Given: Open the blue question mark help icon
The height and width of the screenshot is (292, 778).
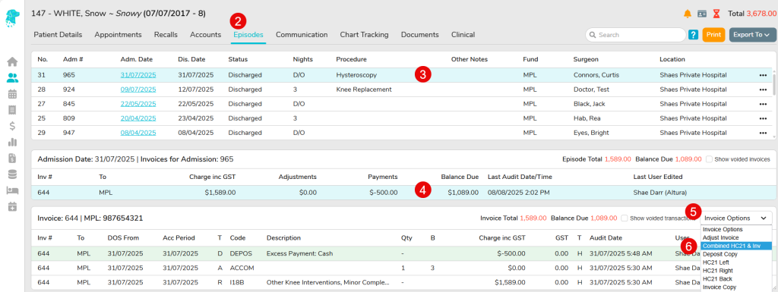Looking at the screenshot, I should pyautogui.click(x=694, y=35).
